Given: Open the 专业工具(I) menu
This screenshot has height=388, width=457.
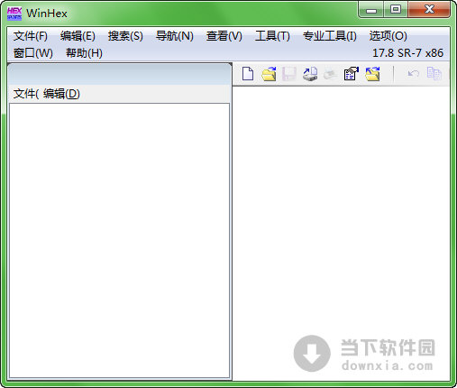Looking at the screenshot, I should tap(330, 36).
